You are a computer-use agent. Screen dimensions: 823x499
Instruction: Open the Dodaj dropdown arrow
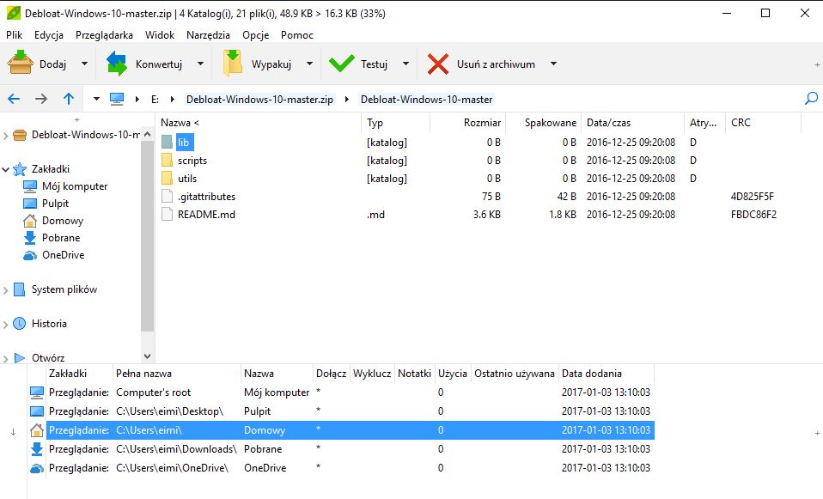point(84,64)
